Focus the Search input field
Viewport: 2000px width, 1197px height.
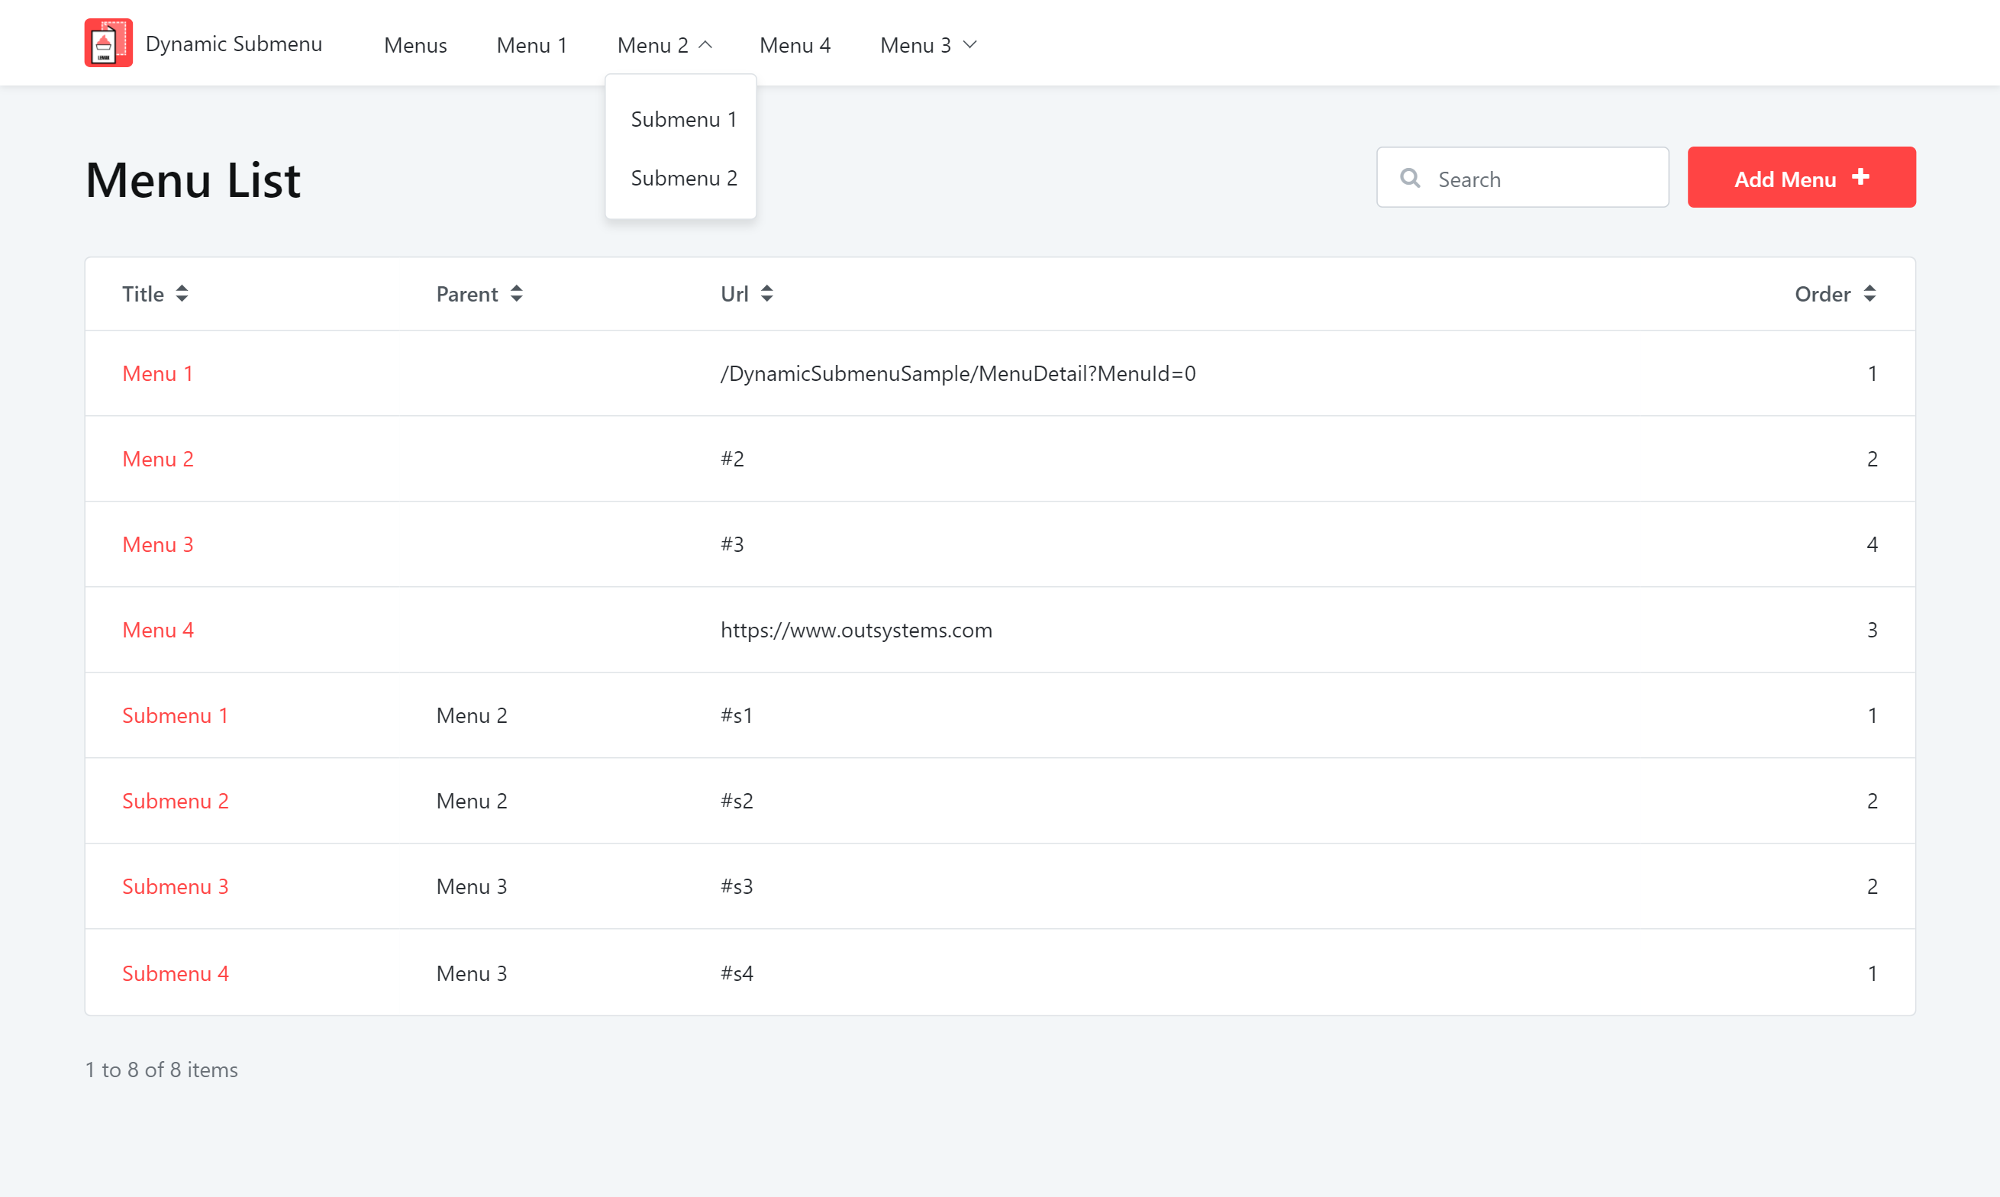(1522, 177)
